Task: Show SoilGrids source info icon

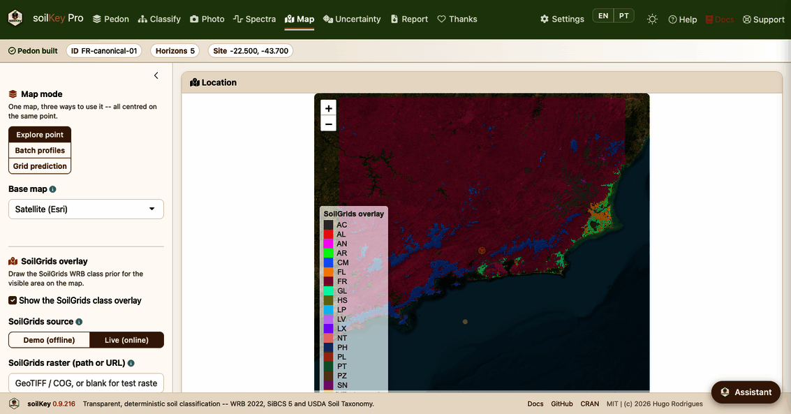Action: coord(79,322)
